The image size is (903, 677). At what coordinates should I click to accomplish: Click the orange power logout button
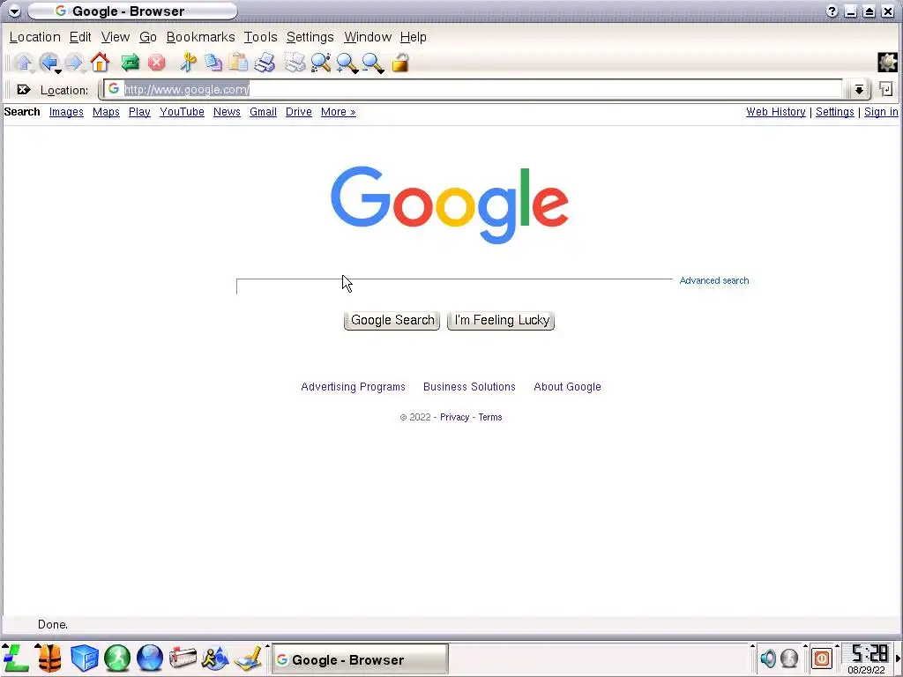[822, 658]
